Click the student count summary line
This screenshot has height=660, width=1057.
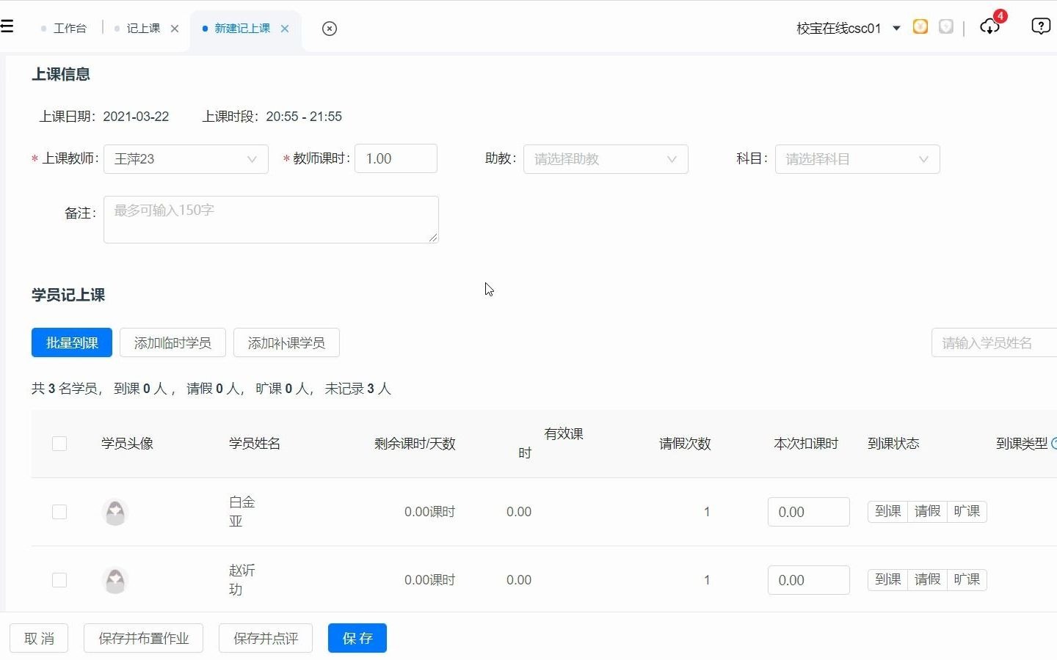pos(211,389)
